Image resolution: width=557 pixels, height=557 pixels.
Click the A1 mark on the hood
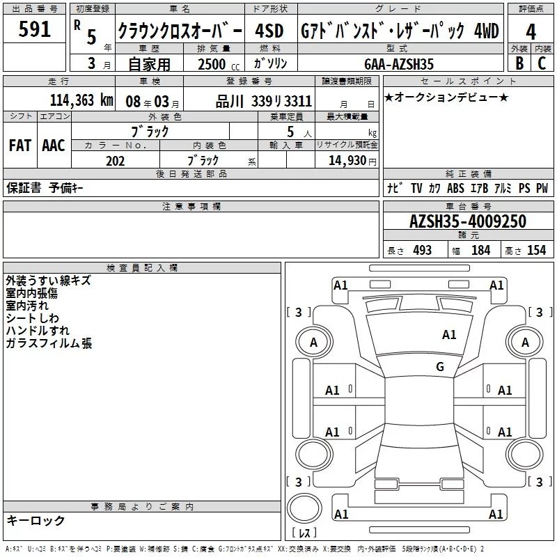tap(449, 335)
